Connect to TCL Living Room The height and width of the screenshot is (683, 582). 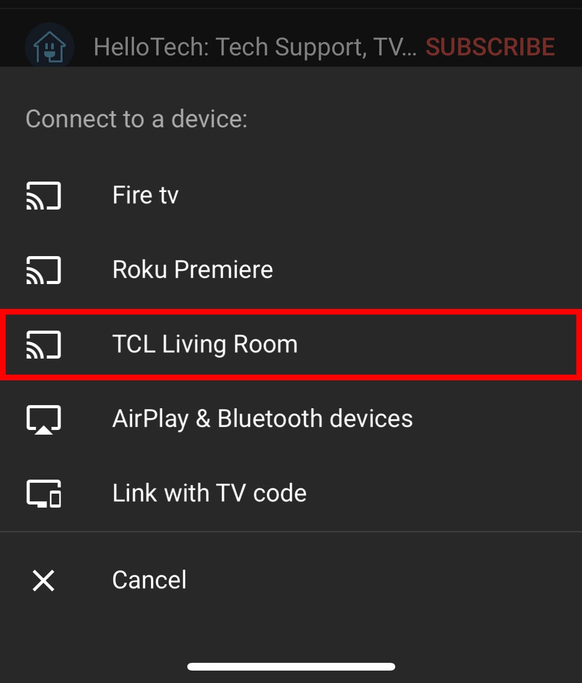(291, 345)
